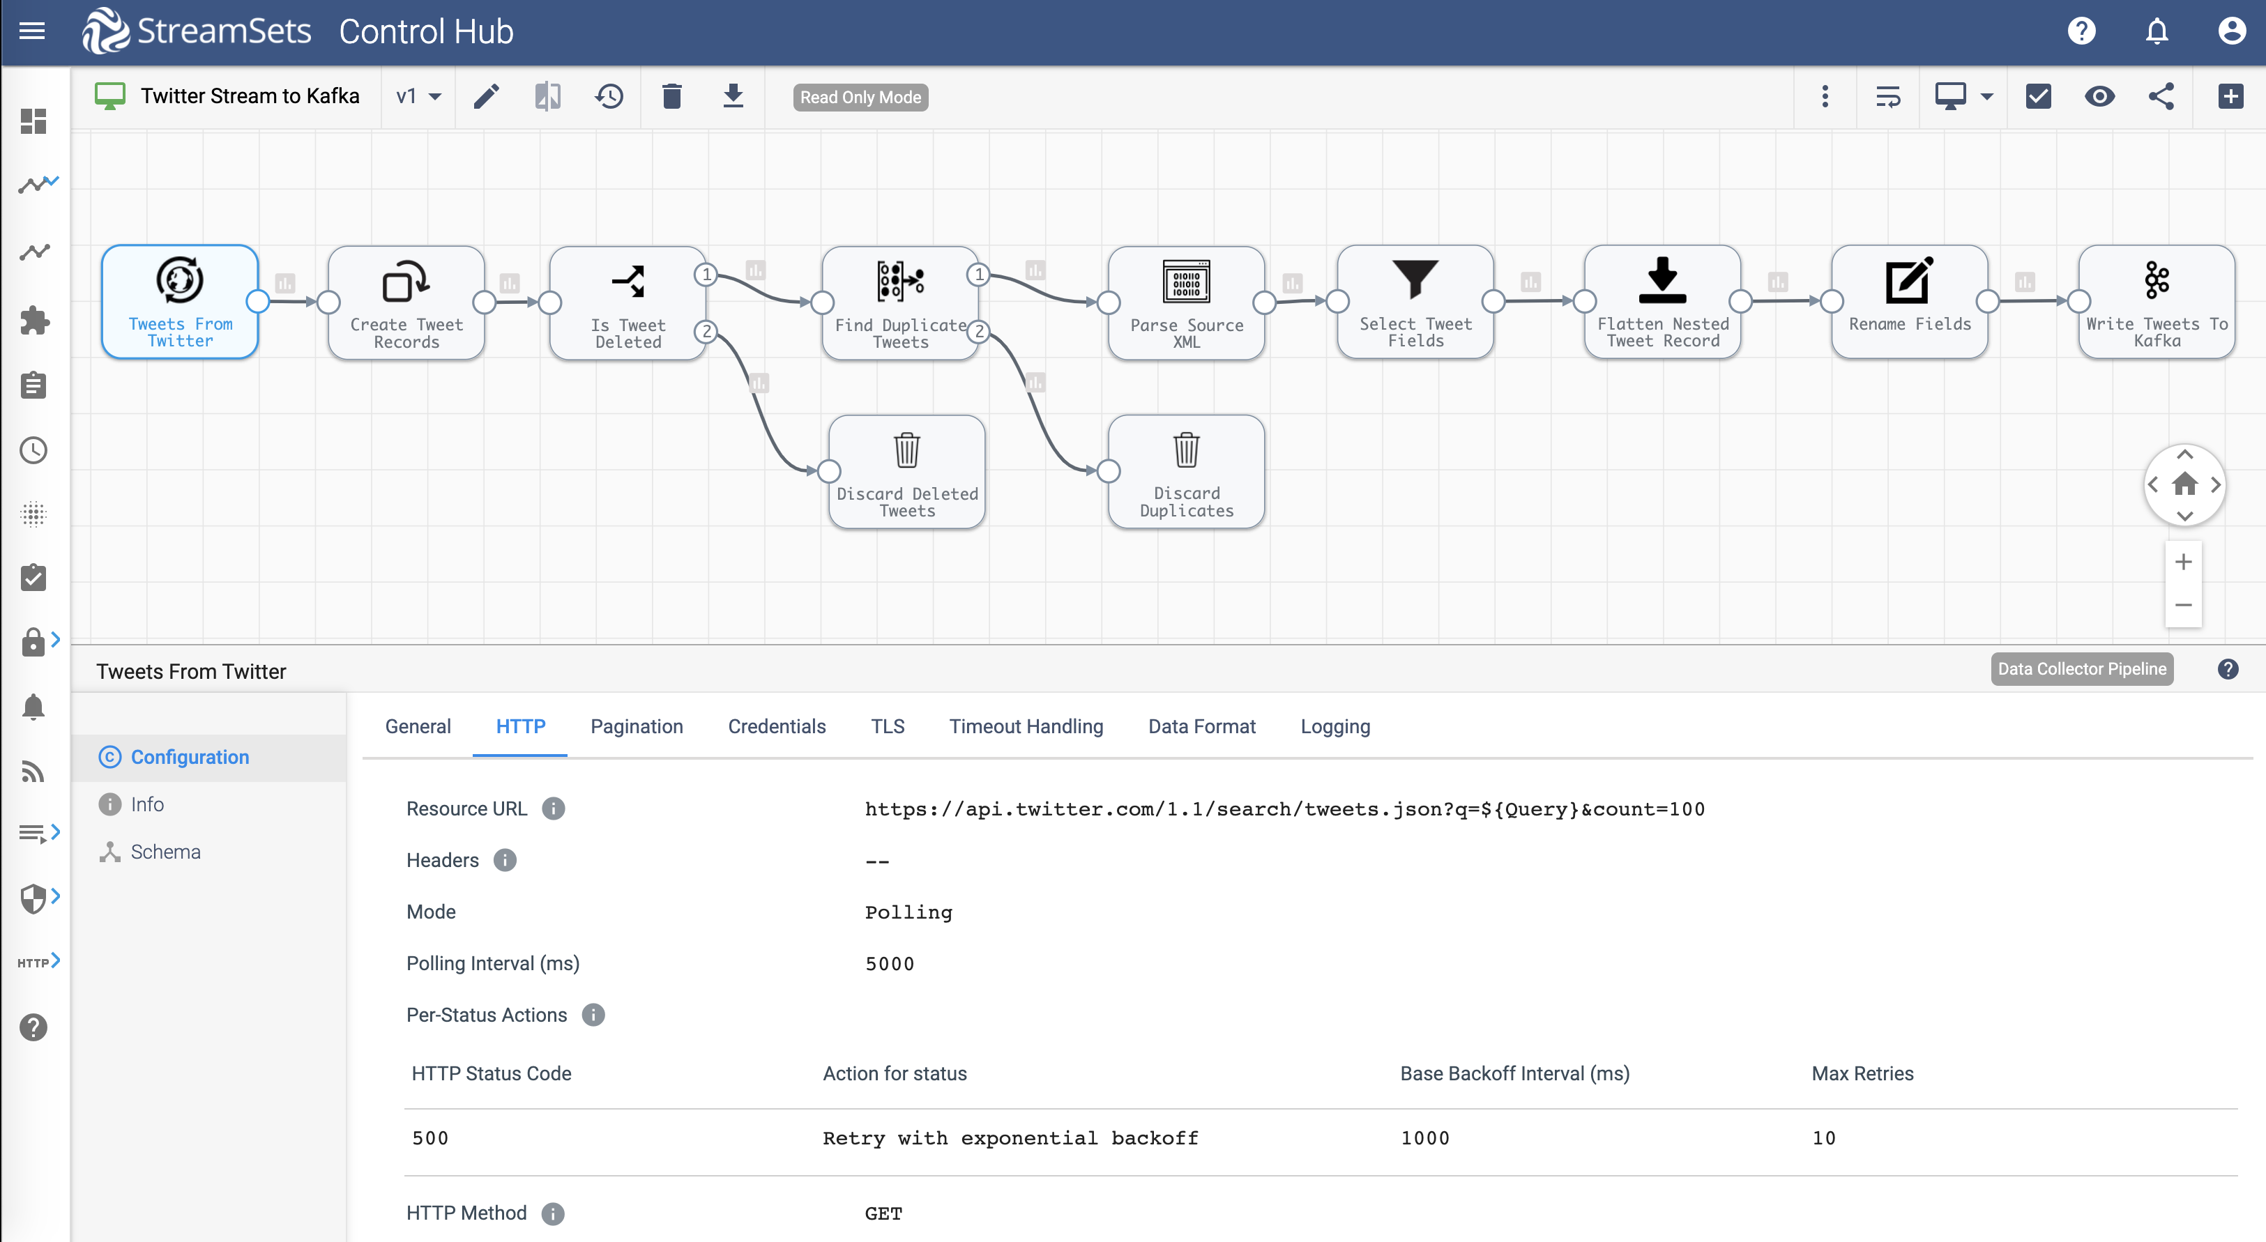This screenshot has width=2266, height=1242.
Task: Open the hamburger navigation menu
Action: (33, 31)
